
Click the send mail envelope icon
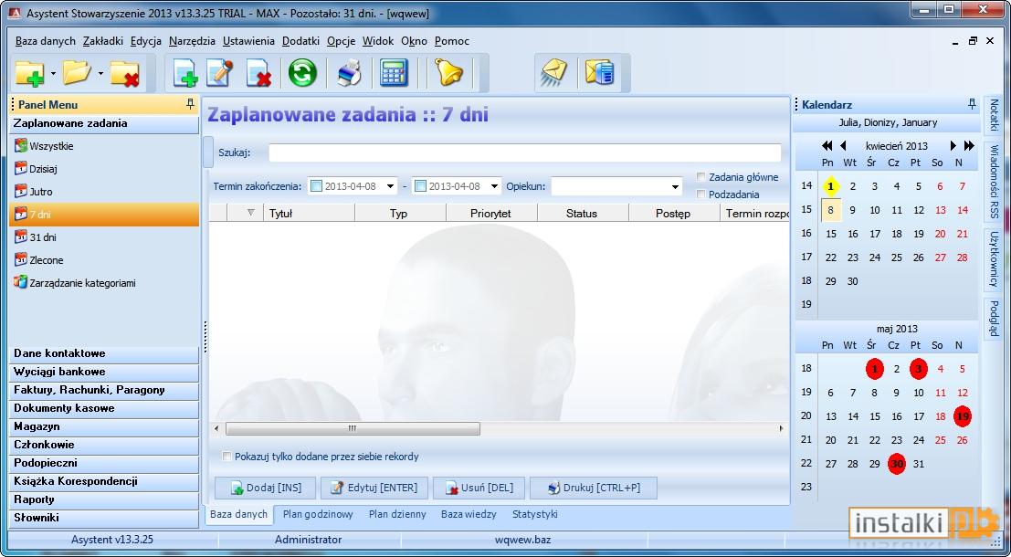point(553,72)
